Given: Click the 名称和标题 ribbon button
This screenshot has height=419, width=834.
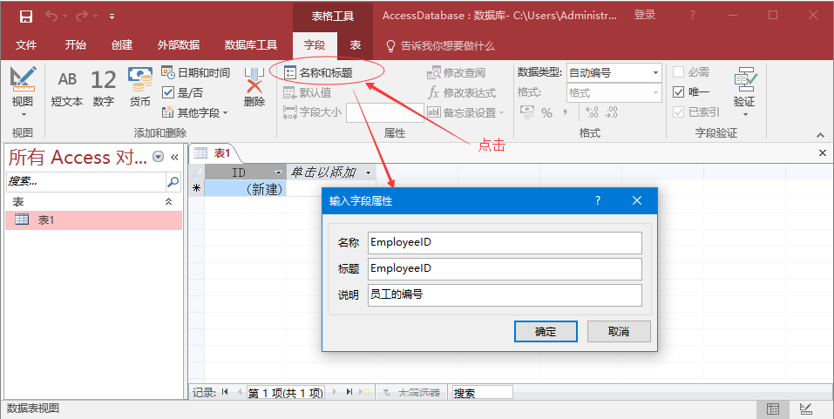Looking at the screenshot, I should [319, 73].
